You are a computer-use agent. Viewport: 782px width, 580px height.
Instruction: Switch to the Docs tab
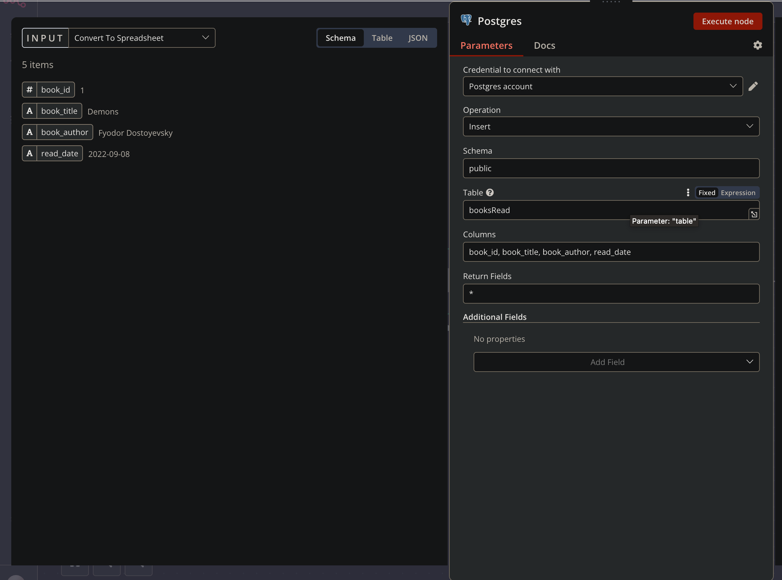[x=544, y=45]
